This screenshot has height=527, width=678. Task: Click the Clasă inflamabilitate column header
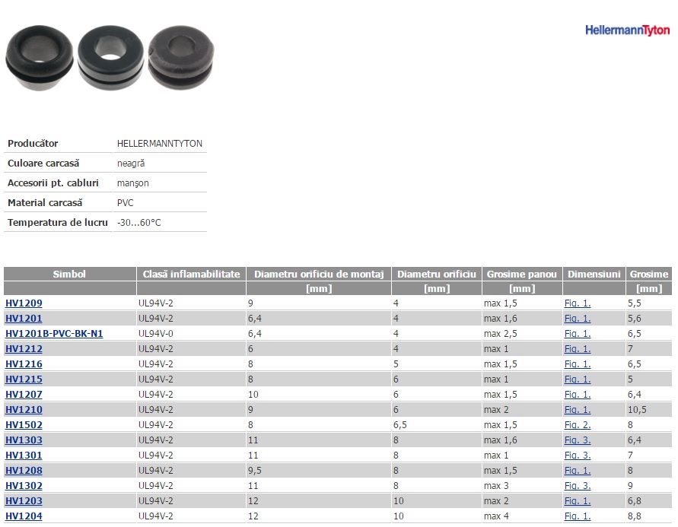coord(191,274)
